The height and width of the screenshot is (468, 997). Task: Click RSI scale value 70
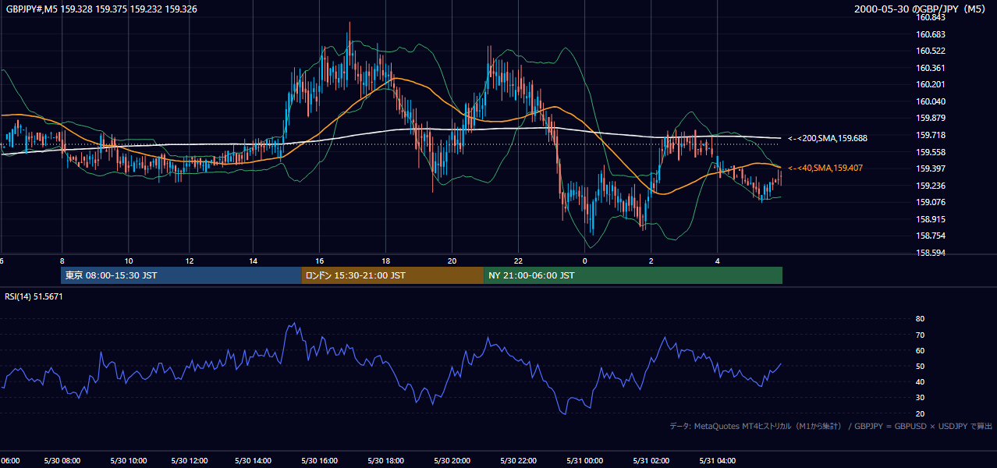tap(920, 335)
